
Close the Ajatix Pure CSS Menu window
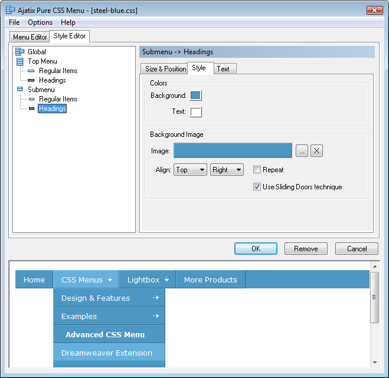[x=375, y=10]
